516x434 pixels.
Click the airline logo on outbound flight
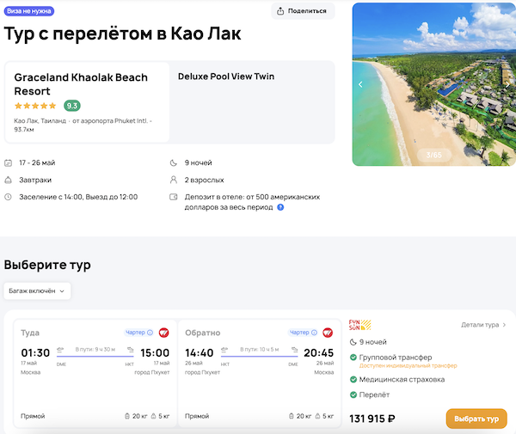(x=163, y=333)
